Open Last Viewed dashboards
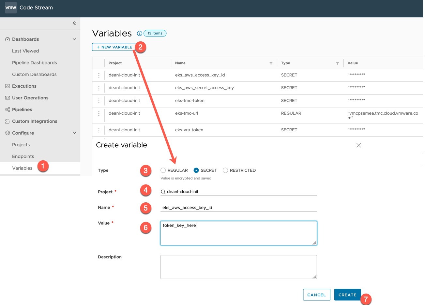The height and width of the screenshot is (305, 425). tap(25, 51)
